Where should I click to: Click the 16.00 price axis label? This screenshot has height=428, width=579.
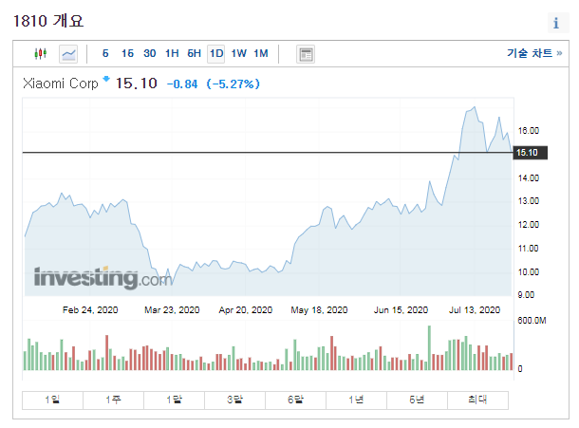click(x=529, y=131)
